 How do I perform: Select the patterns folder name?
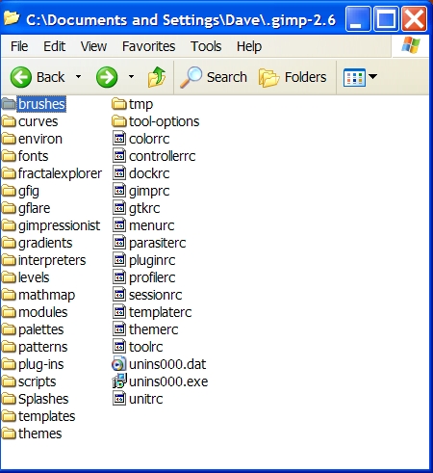pyautogui.click(x=43, y=348)
